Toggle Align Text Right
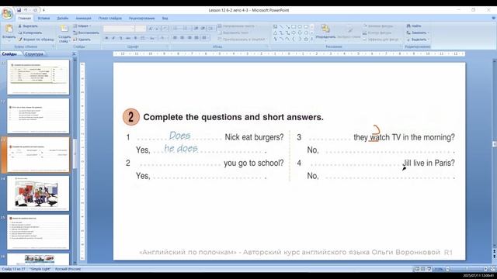Viewport: 497px width, 279px height. [189, 38]
